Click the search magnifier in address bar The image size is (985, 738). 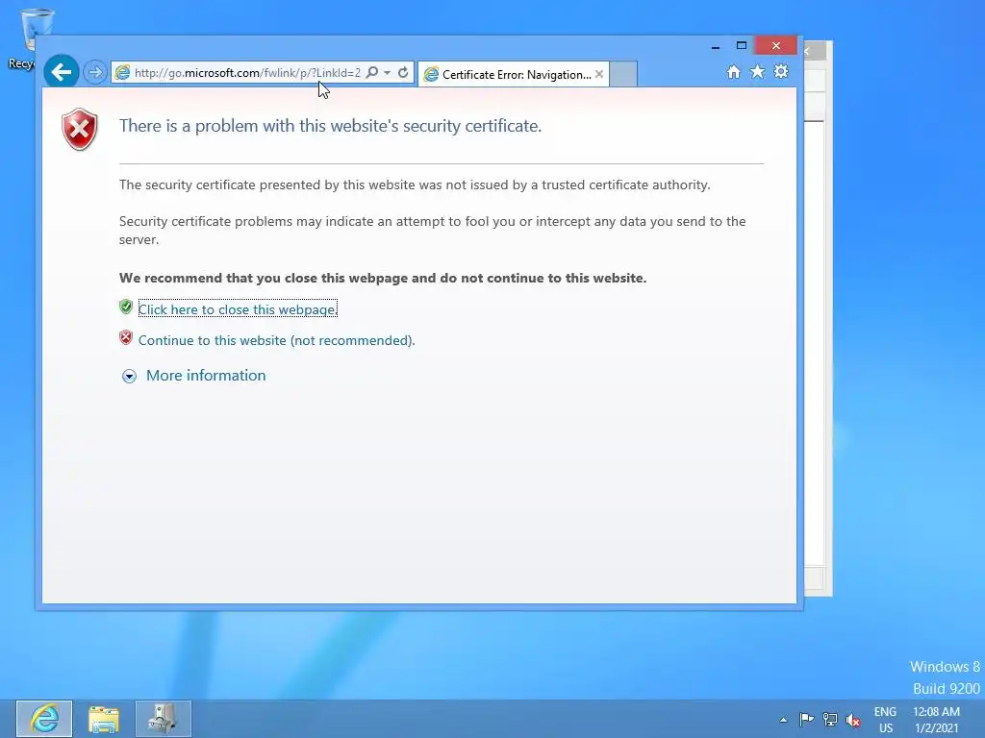coord(372,73)
